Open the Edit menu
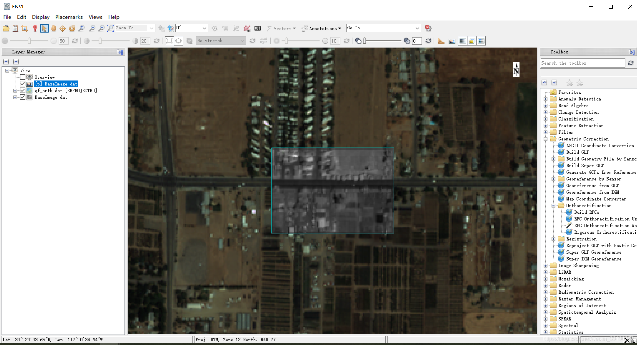This screenshot has width=637, height=345. click(x=21, y=17)
